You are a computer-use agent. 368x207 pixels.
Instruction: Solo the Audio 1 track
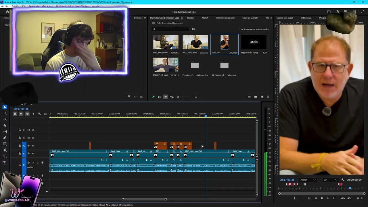pyautogui.click(x=38, y=163)
